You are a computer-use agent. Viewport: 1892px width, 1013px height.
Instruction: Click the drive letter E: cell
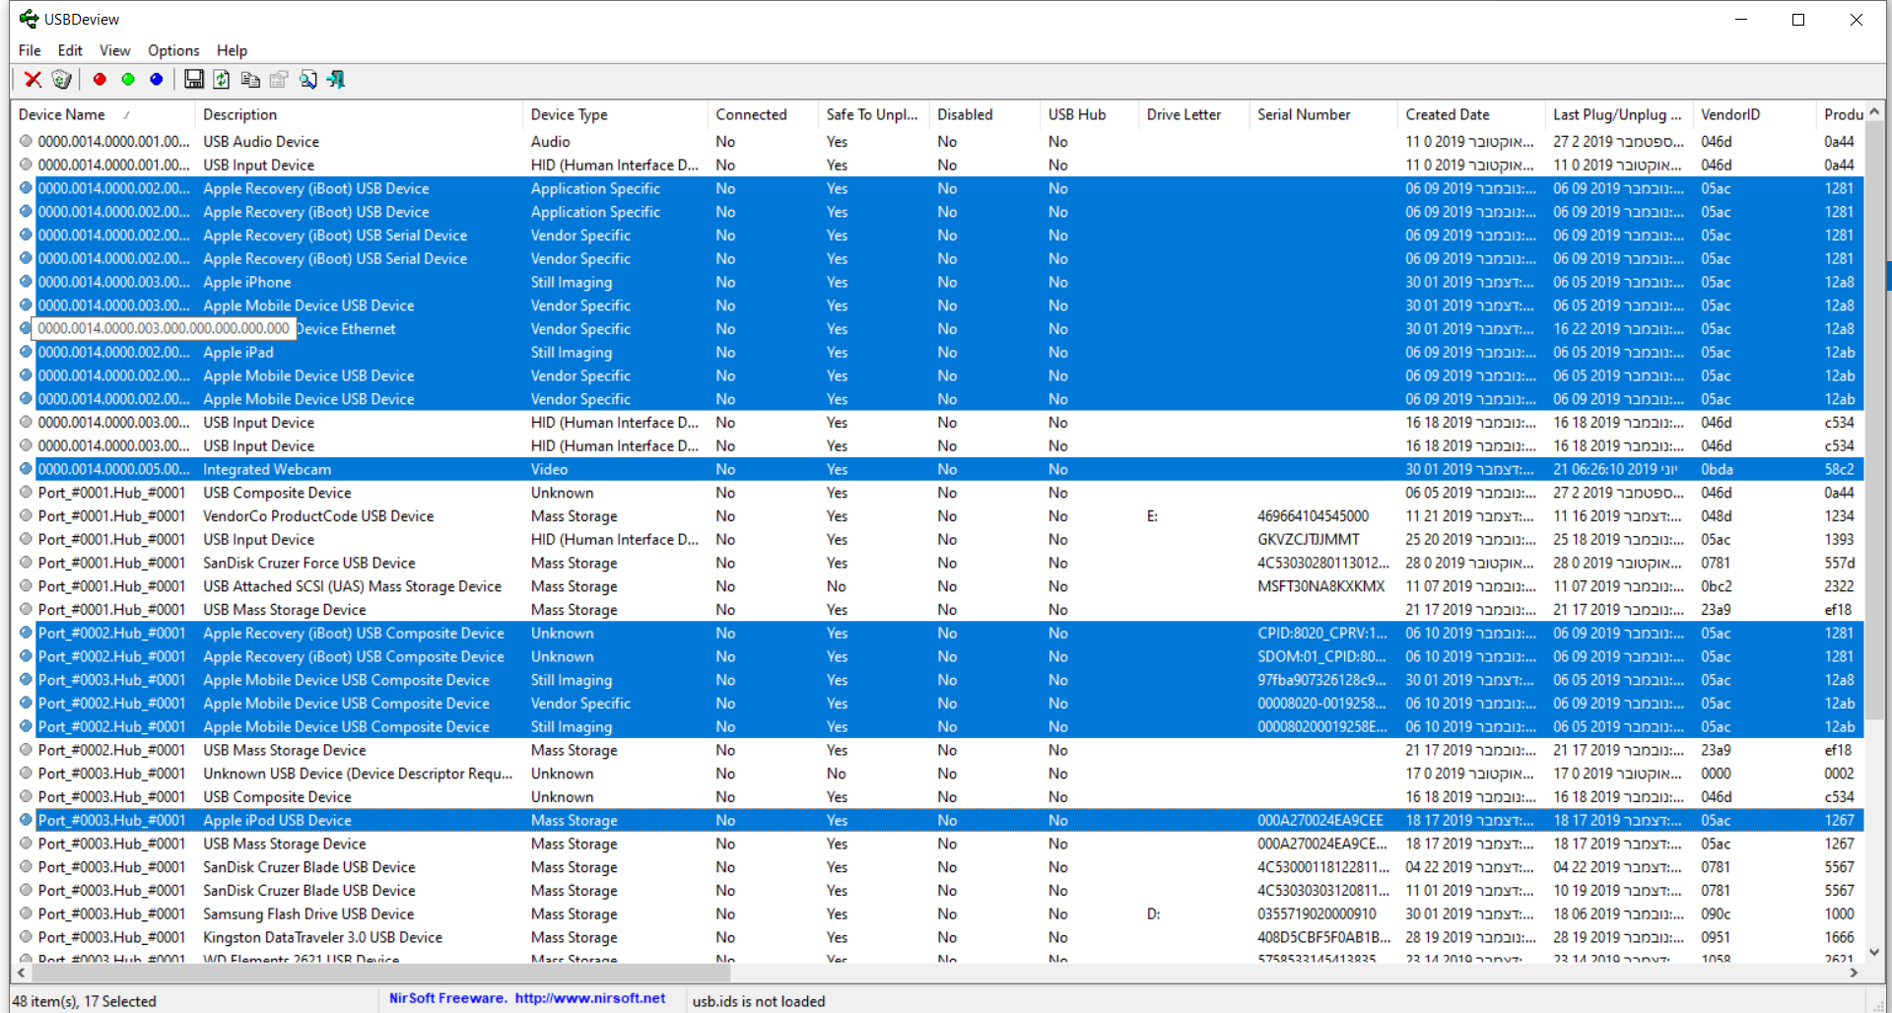(x=1152, y=516)
